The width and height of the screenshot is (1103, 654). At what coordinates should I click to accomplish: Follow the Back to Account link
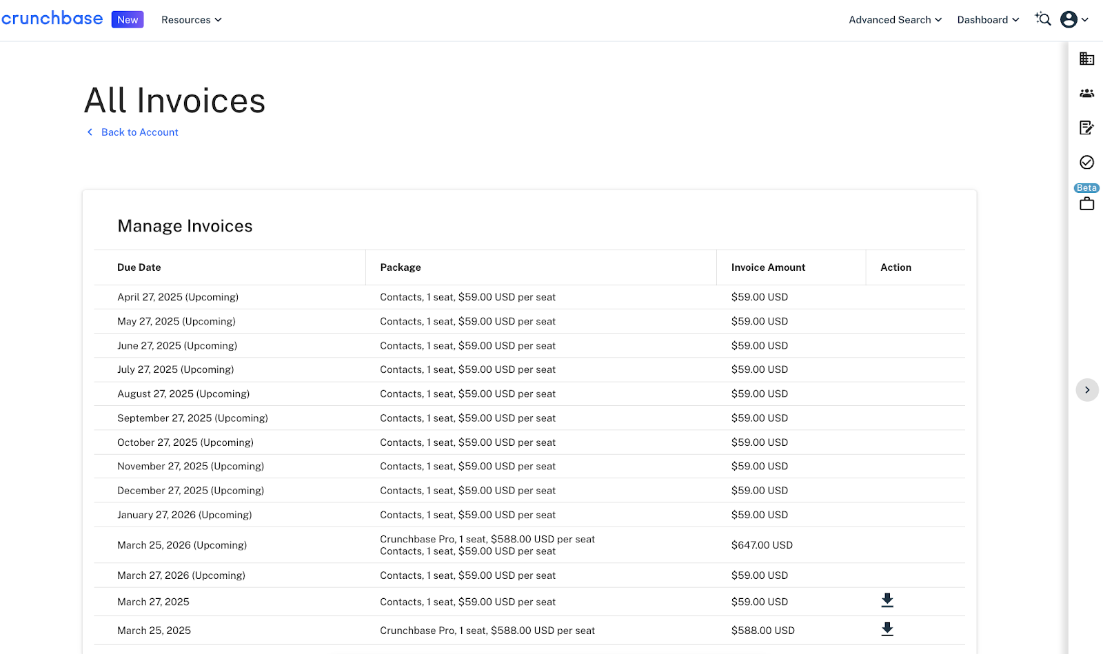coord(139,132)
